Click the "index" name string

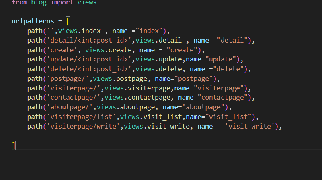pos(149,31)
